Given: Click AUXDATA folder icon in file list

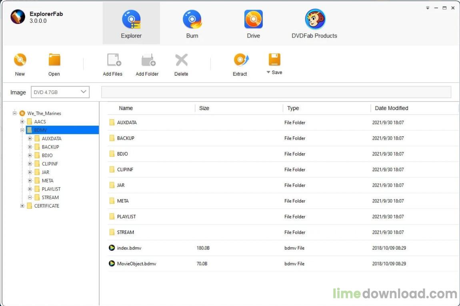Looking at the screenshot, I should pos(112,122).
